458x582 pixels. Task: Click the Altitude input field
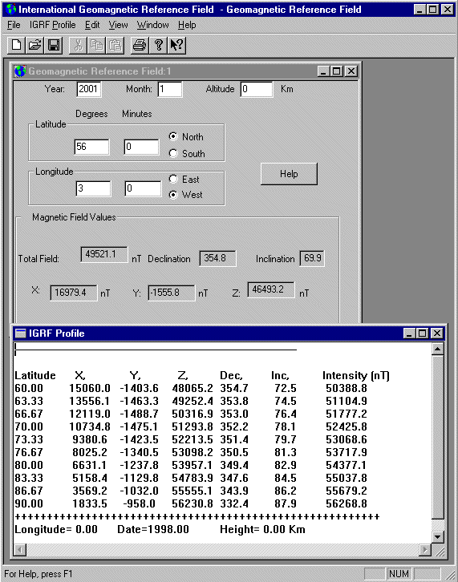pos(257,89)
